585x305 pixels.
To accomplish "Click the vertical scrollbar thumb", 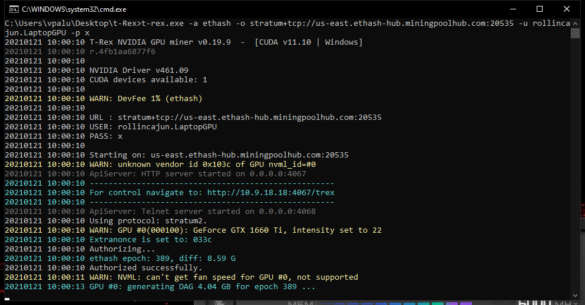I will coord(575,33).
